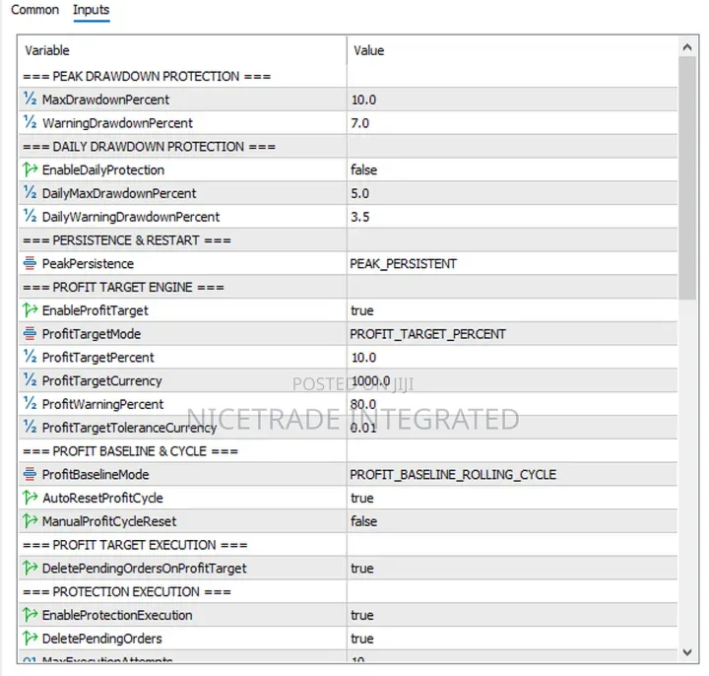Toggle the ManualProfitCycleReset false value

coord(512,521)
